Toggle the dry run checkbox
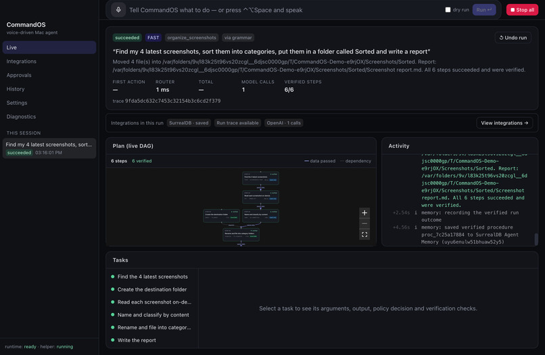The height and width of the screenshot is (355, 545). click(448, 9)
